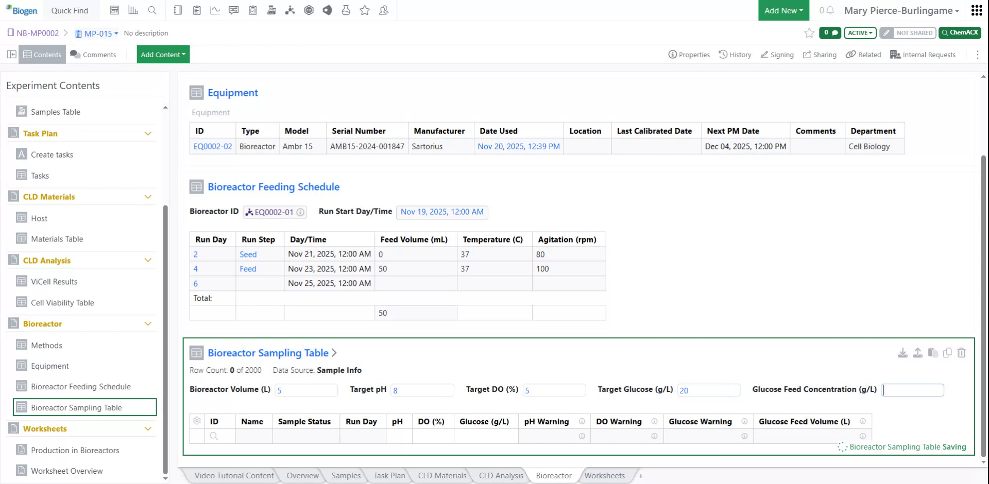Open the CLD Analysis bottom tab
This screenshot has height=484, width=989.
[x=500, y=475]
